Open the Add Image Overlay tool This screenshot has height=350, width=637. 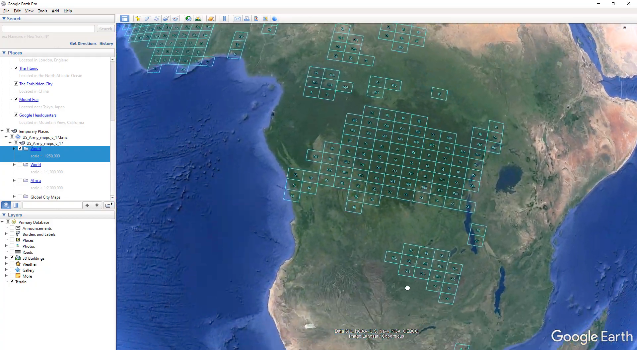pyautogui.click(x=166, y=19)
